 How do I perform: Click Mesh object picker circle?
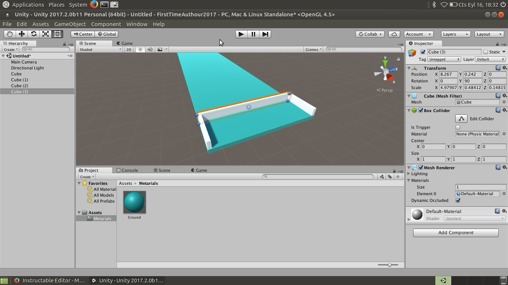click(x=504, y=102)
